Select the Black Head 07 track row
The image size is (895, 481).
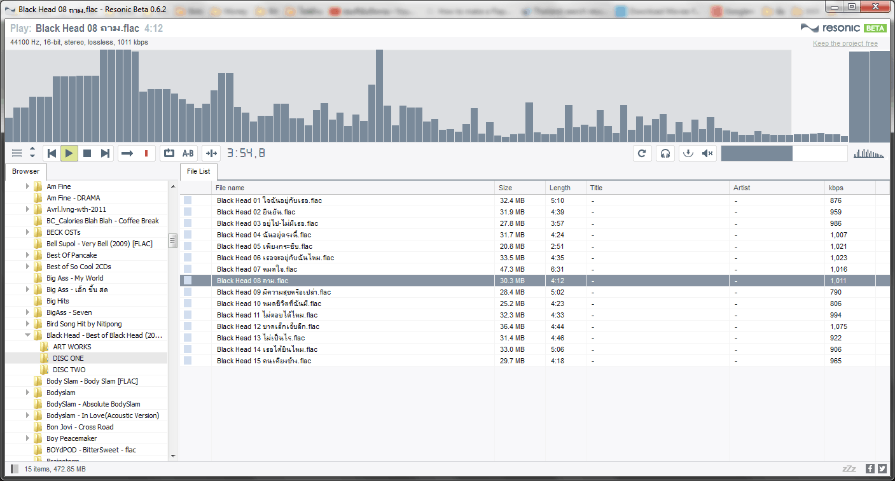tap(534, 269)
